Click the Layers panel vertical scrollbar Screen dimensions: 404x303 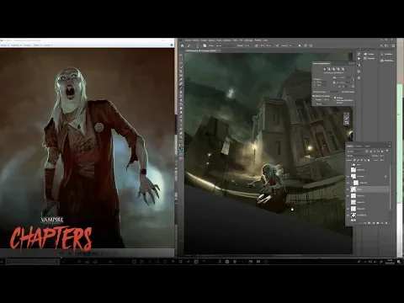point(391,188)
